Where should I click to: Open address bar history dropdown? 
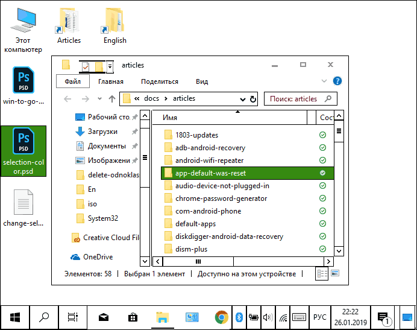[x=242, y=99]
